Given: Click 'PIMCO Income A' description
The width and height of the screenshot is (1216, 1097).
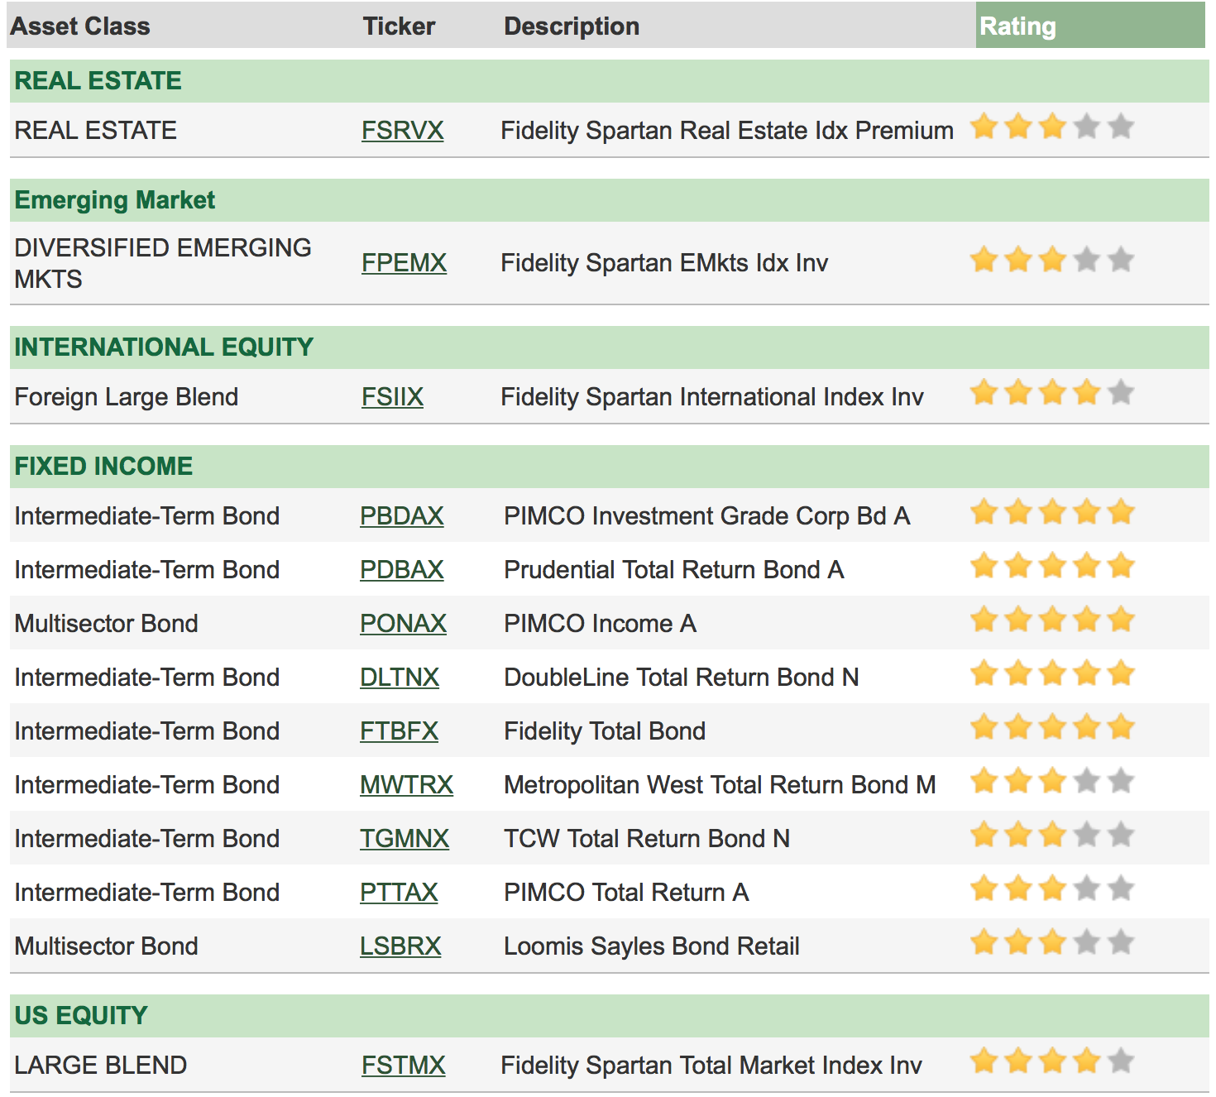Looking at the screenshot, I should 600,624.
